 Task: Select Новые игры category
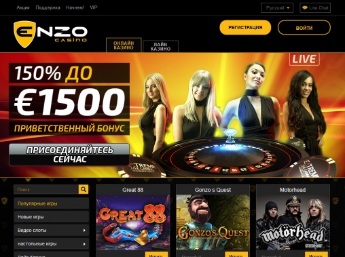tap(52, 217)
